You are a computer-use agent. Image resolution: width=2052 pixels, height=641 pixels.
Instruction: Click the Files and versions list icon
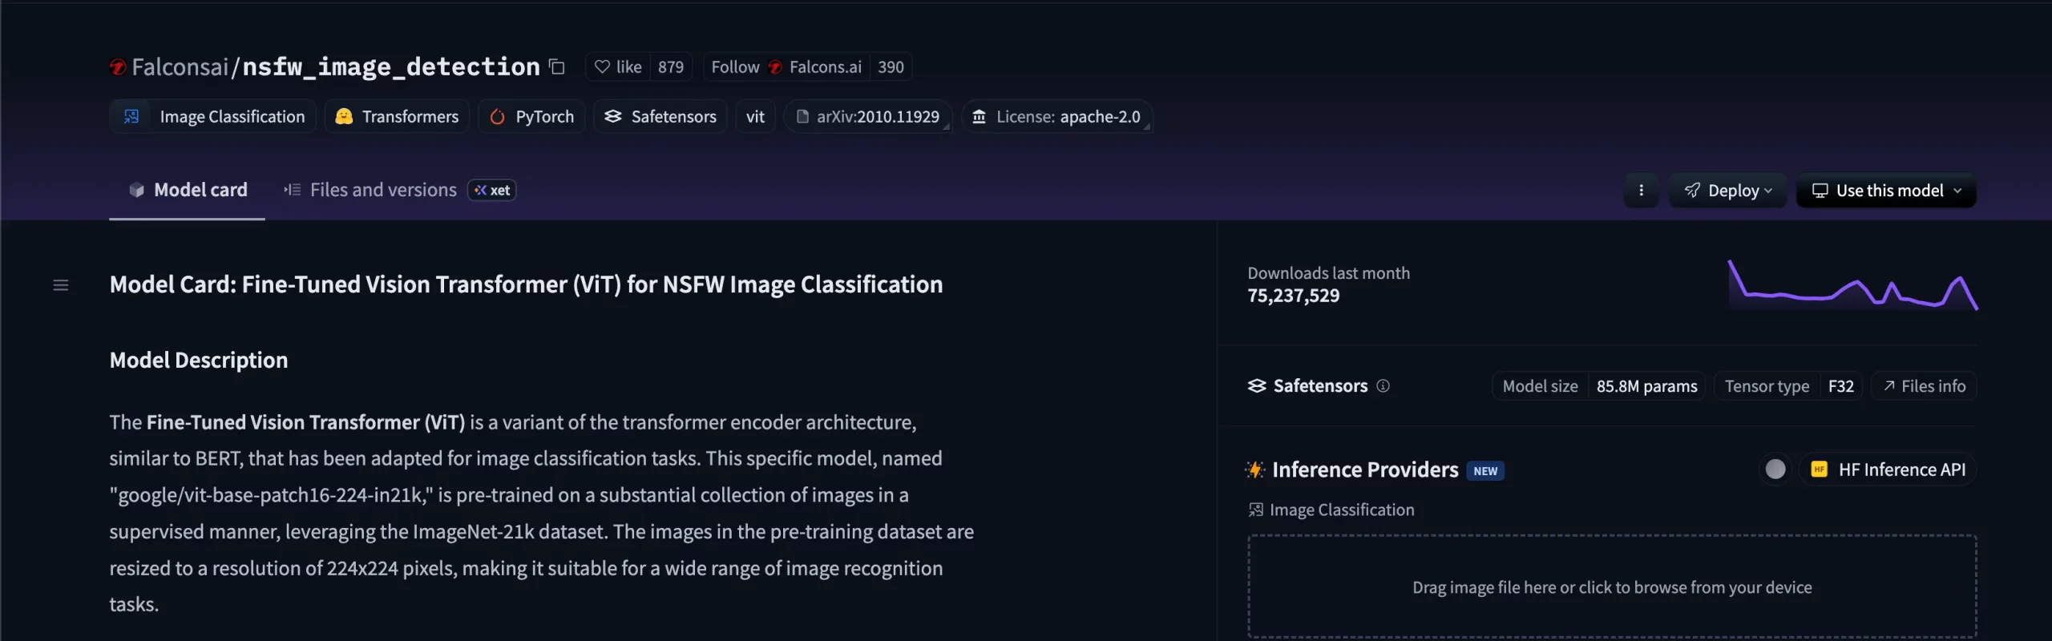(293, 190)
